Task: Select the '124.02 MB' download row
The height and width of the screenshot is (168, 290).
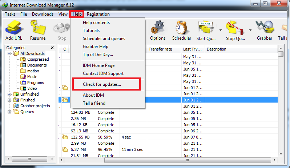Action: point(168,112)
